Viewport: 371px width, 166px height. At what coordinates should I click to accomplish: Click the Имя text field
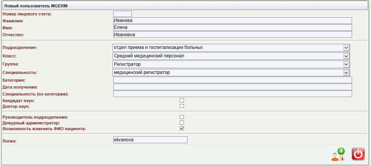point(232,28)
